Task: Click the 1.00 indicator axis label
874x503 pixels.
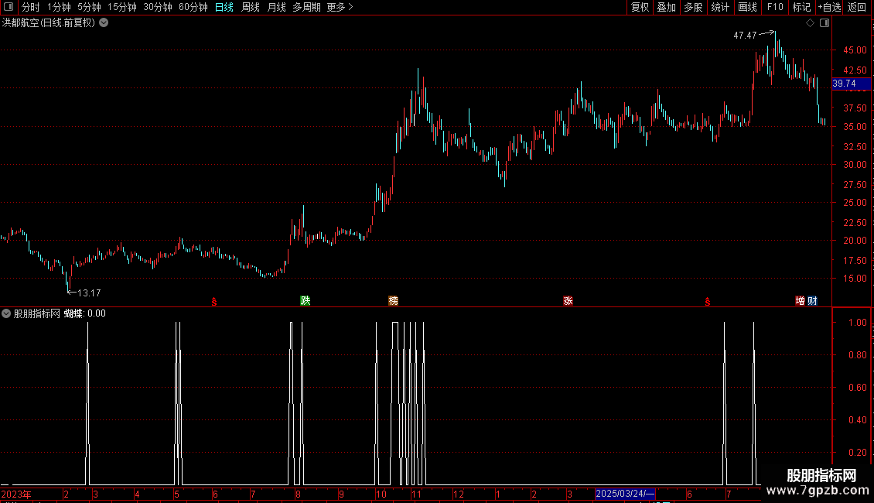Action: click(857, 323)
